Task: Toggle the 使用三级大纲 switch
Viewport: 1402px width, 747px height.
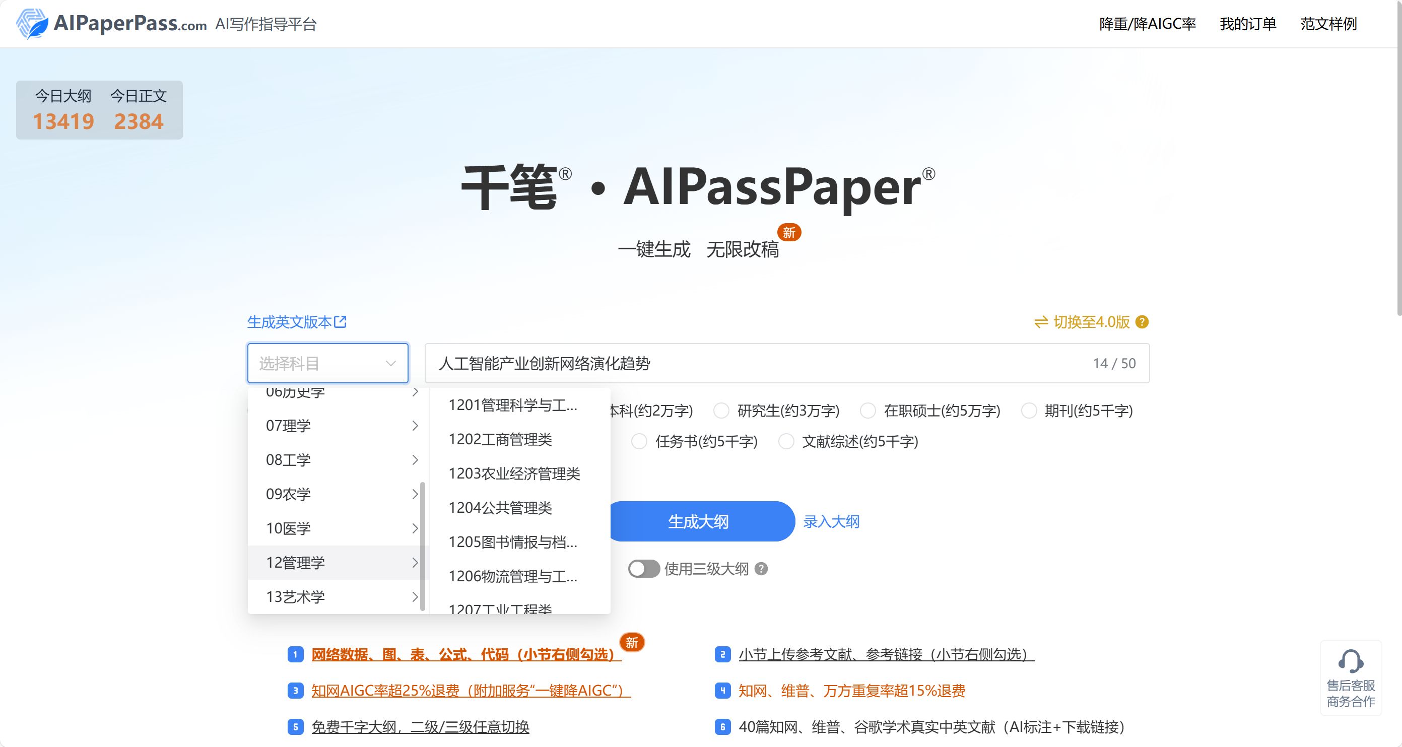Action: point(644,569)
